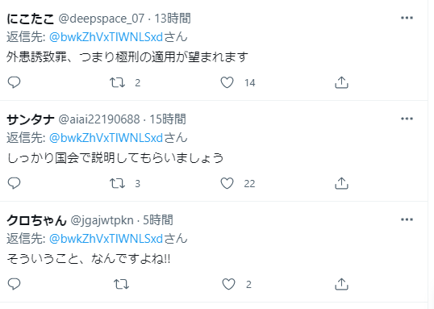Viewport: 434px width, 309px height.
Task: Open the 13時間 timestamp of にこたこ's tweet
Action: point(173,19)
